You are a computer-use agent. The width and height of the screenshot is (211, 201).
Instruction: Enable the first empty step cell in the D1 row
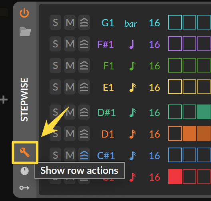click(x=175, y=133)
